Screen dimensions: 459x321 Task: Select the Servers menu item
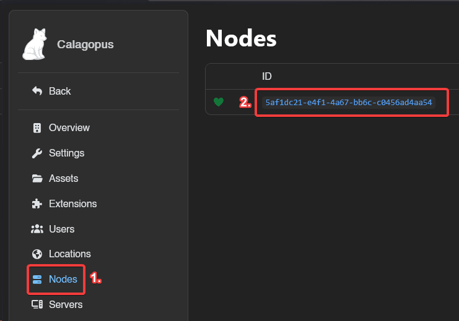click(65, 304)
